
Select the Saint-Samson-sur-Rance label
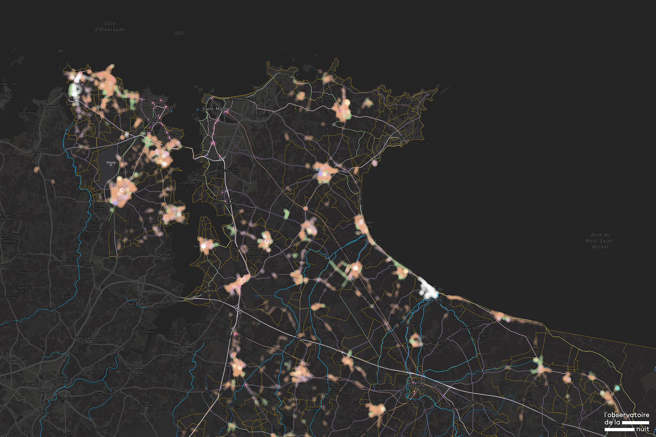pos(87,340)
